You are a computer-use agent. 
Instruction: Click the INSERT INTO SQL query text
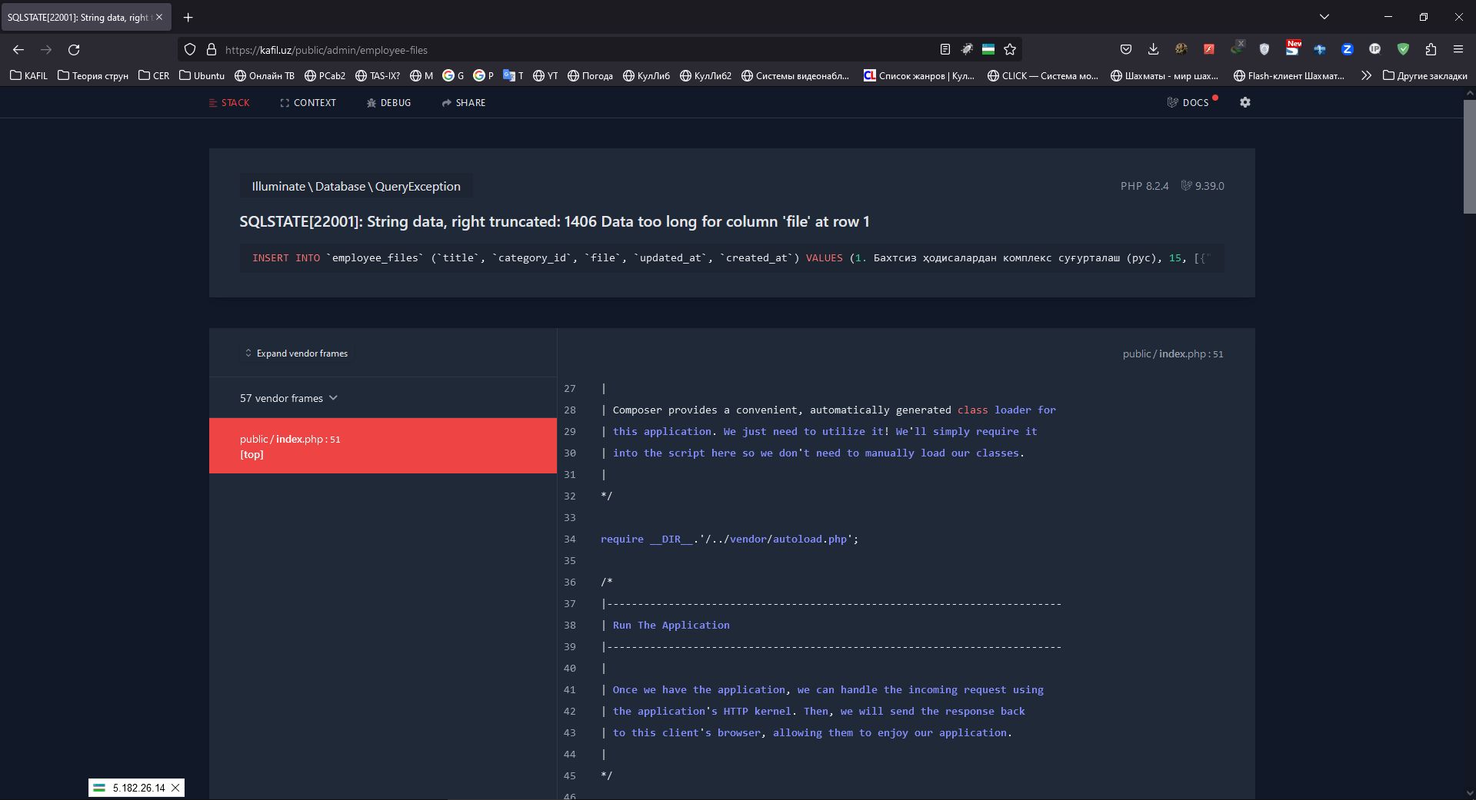731,258
